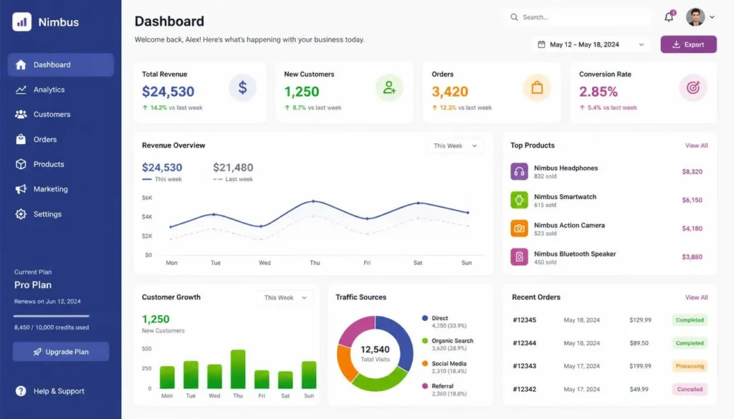Click the add-user icon on New Customers card
Viewport: 734px width, 419px height.
tap(389, 87)
